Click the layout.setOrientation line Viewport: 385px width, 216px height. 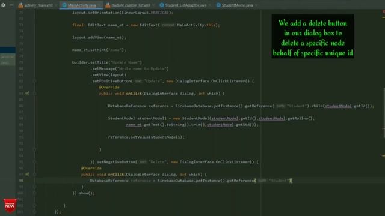[x=123, y=13]
